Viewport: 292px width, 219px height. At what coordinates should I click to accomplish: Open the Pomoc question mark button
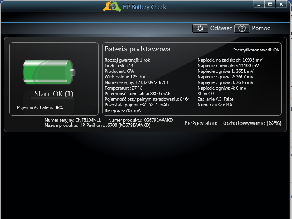tap(242, 28)
